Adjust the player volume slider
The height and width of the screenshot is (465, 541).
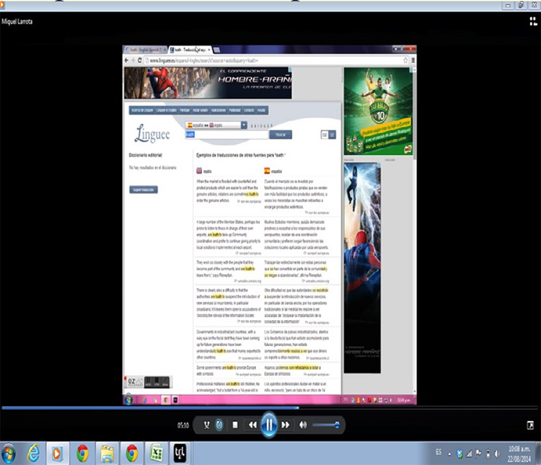pos(327,425)
